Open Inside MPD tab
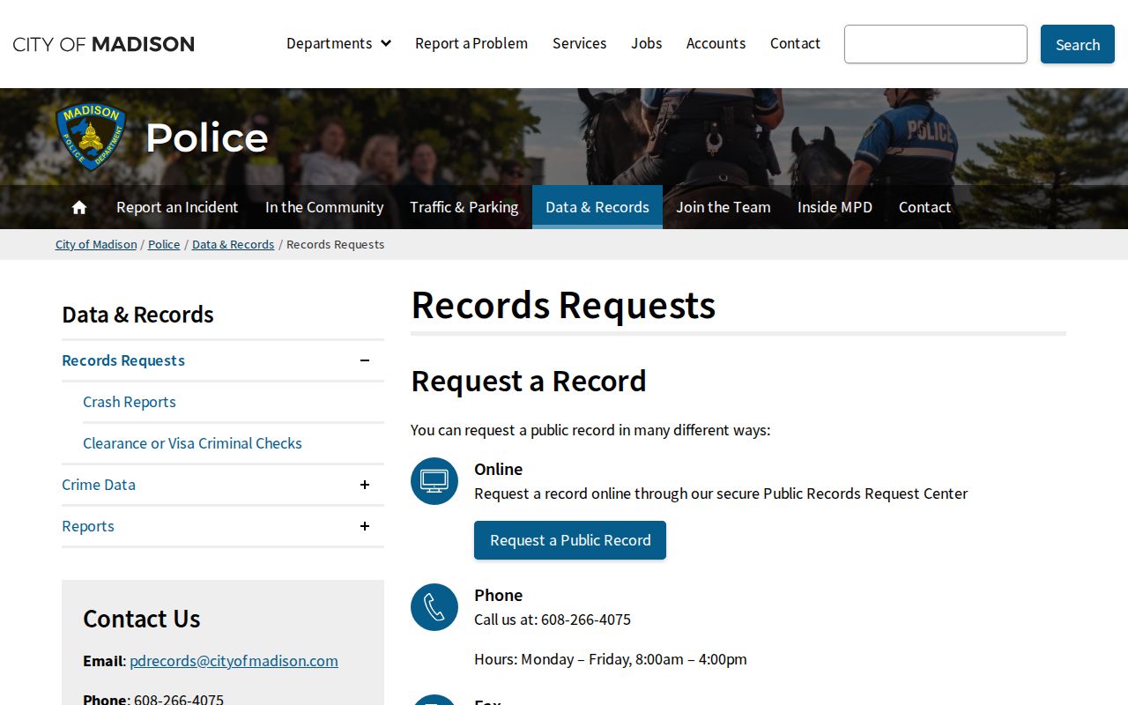 [x=835, y=207]
